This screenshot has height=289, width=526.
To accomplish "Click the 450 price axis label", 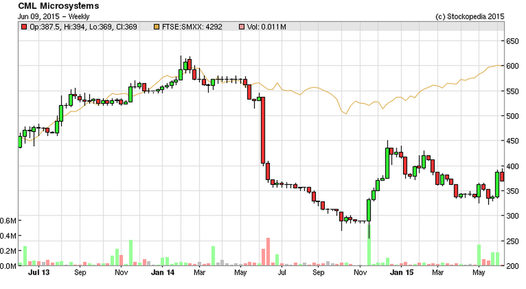I will click(x=512, y=141).
